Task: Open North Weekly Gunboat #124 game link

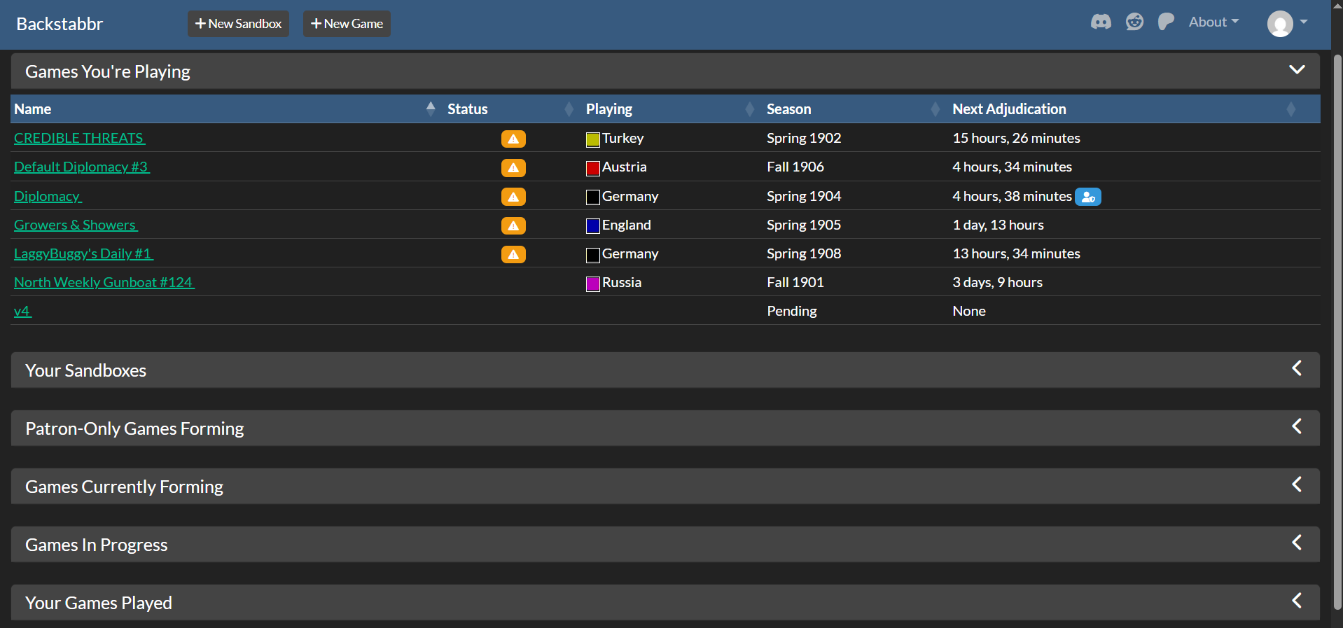Action: (104, 283)
